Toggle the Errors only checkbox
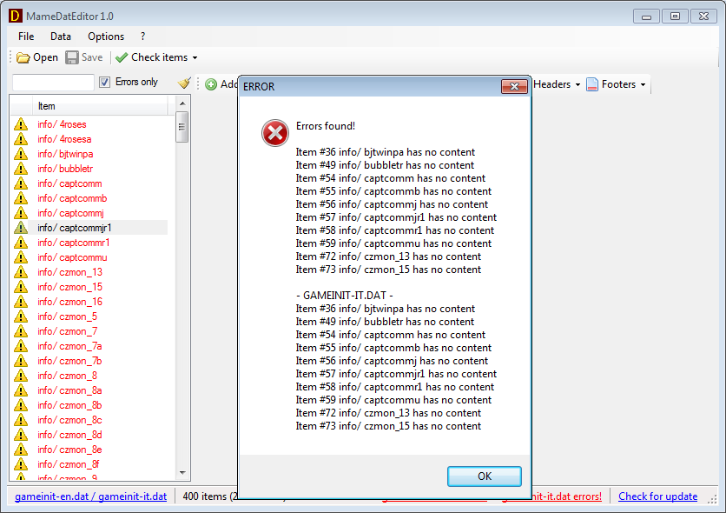Image resolution: width=726 pixels, height=513 pixels. tap(105, 82)
